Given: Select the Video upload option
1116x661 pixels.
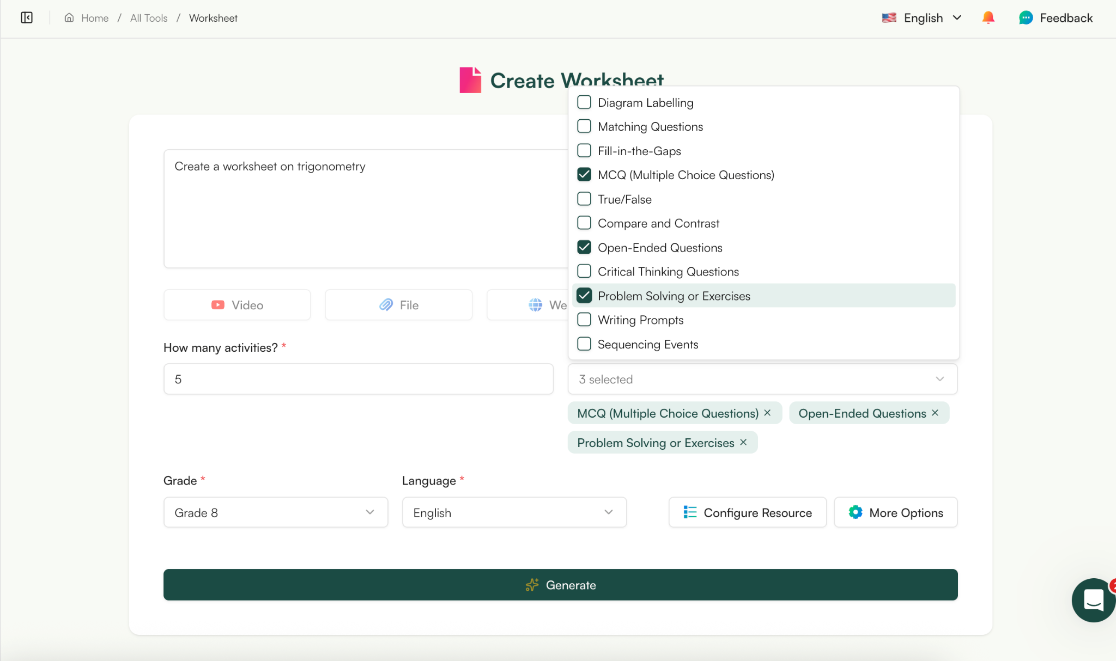Looking at the screenshot, I should pos(236,304).
